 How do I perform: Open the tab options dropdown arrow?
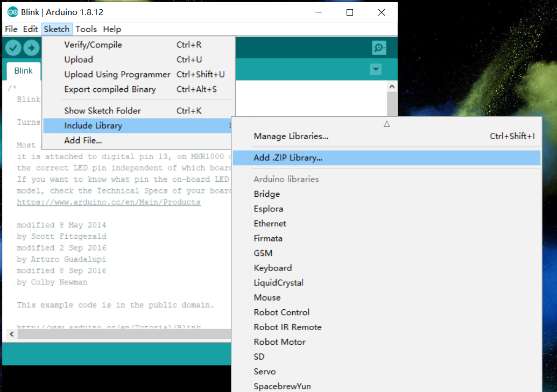pyautogui.click(x=376, y=69)
